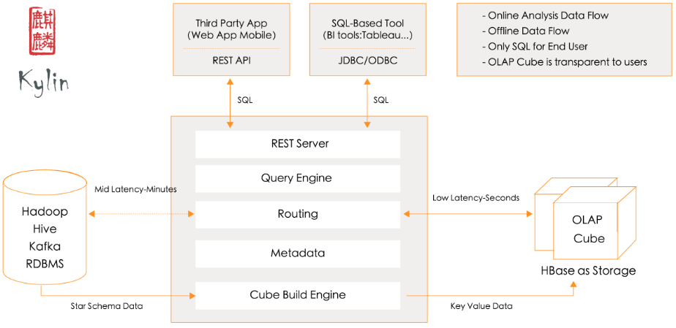Select the Metadata block

click(298, 253)
